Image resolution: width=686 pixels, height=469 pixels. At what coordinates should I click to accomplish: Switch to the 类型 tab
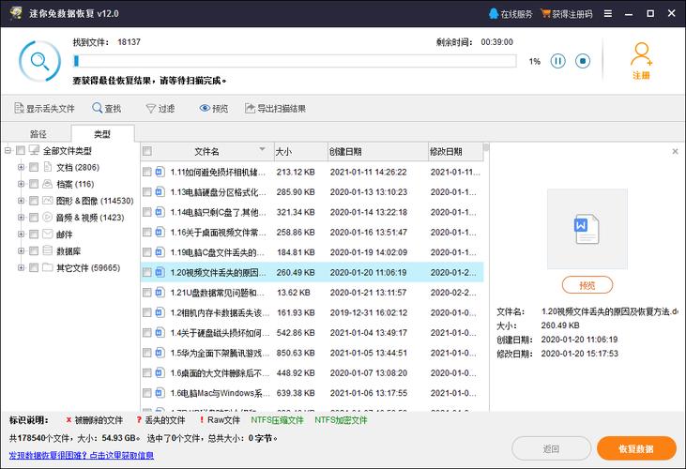102,134
